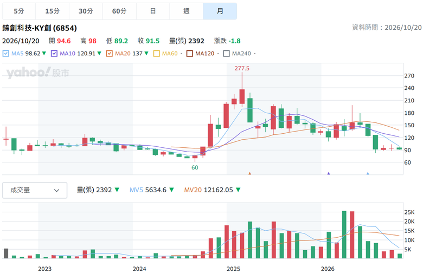Click the 2023 year label on axis

[x=45, y=269]
